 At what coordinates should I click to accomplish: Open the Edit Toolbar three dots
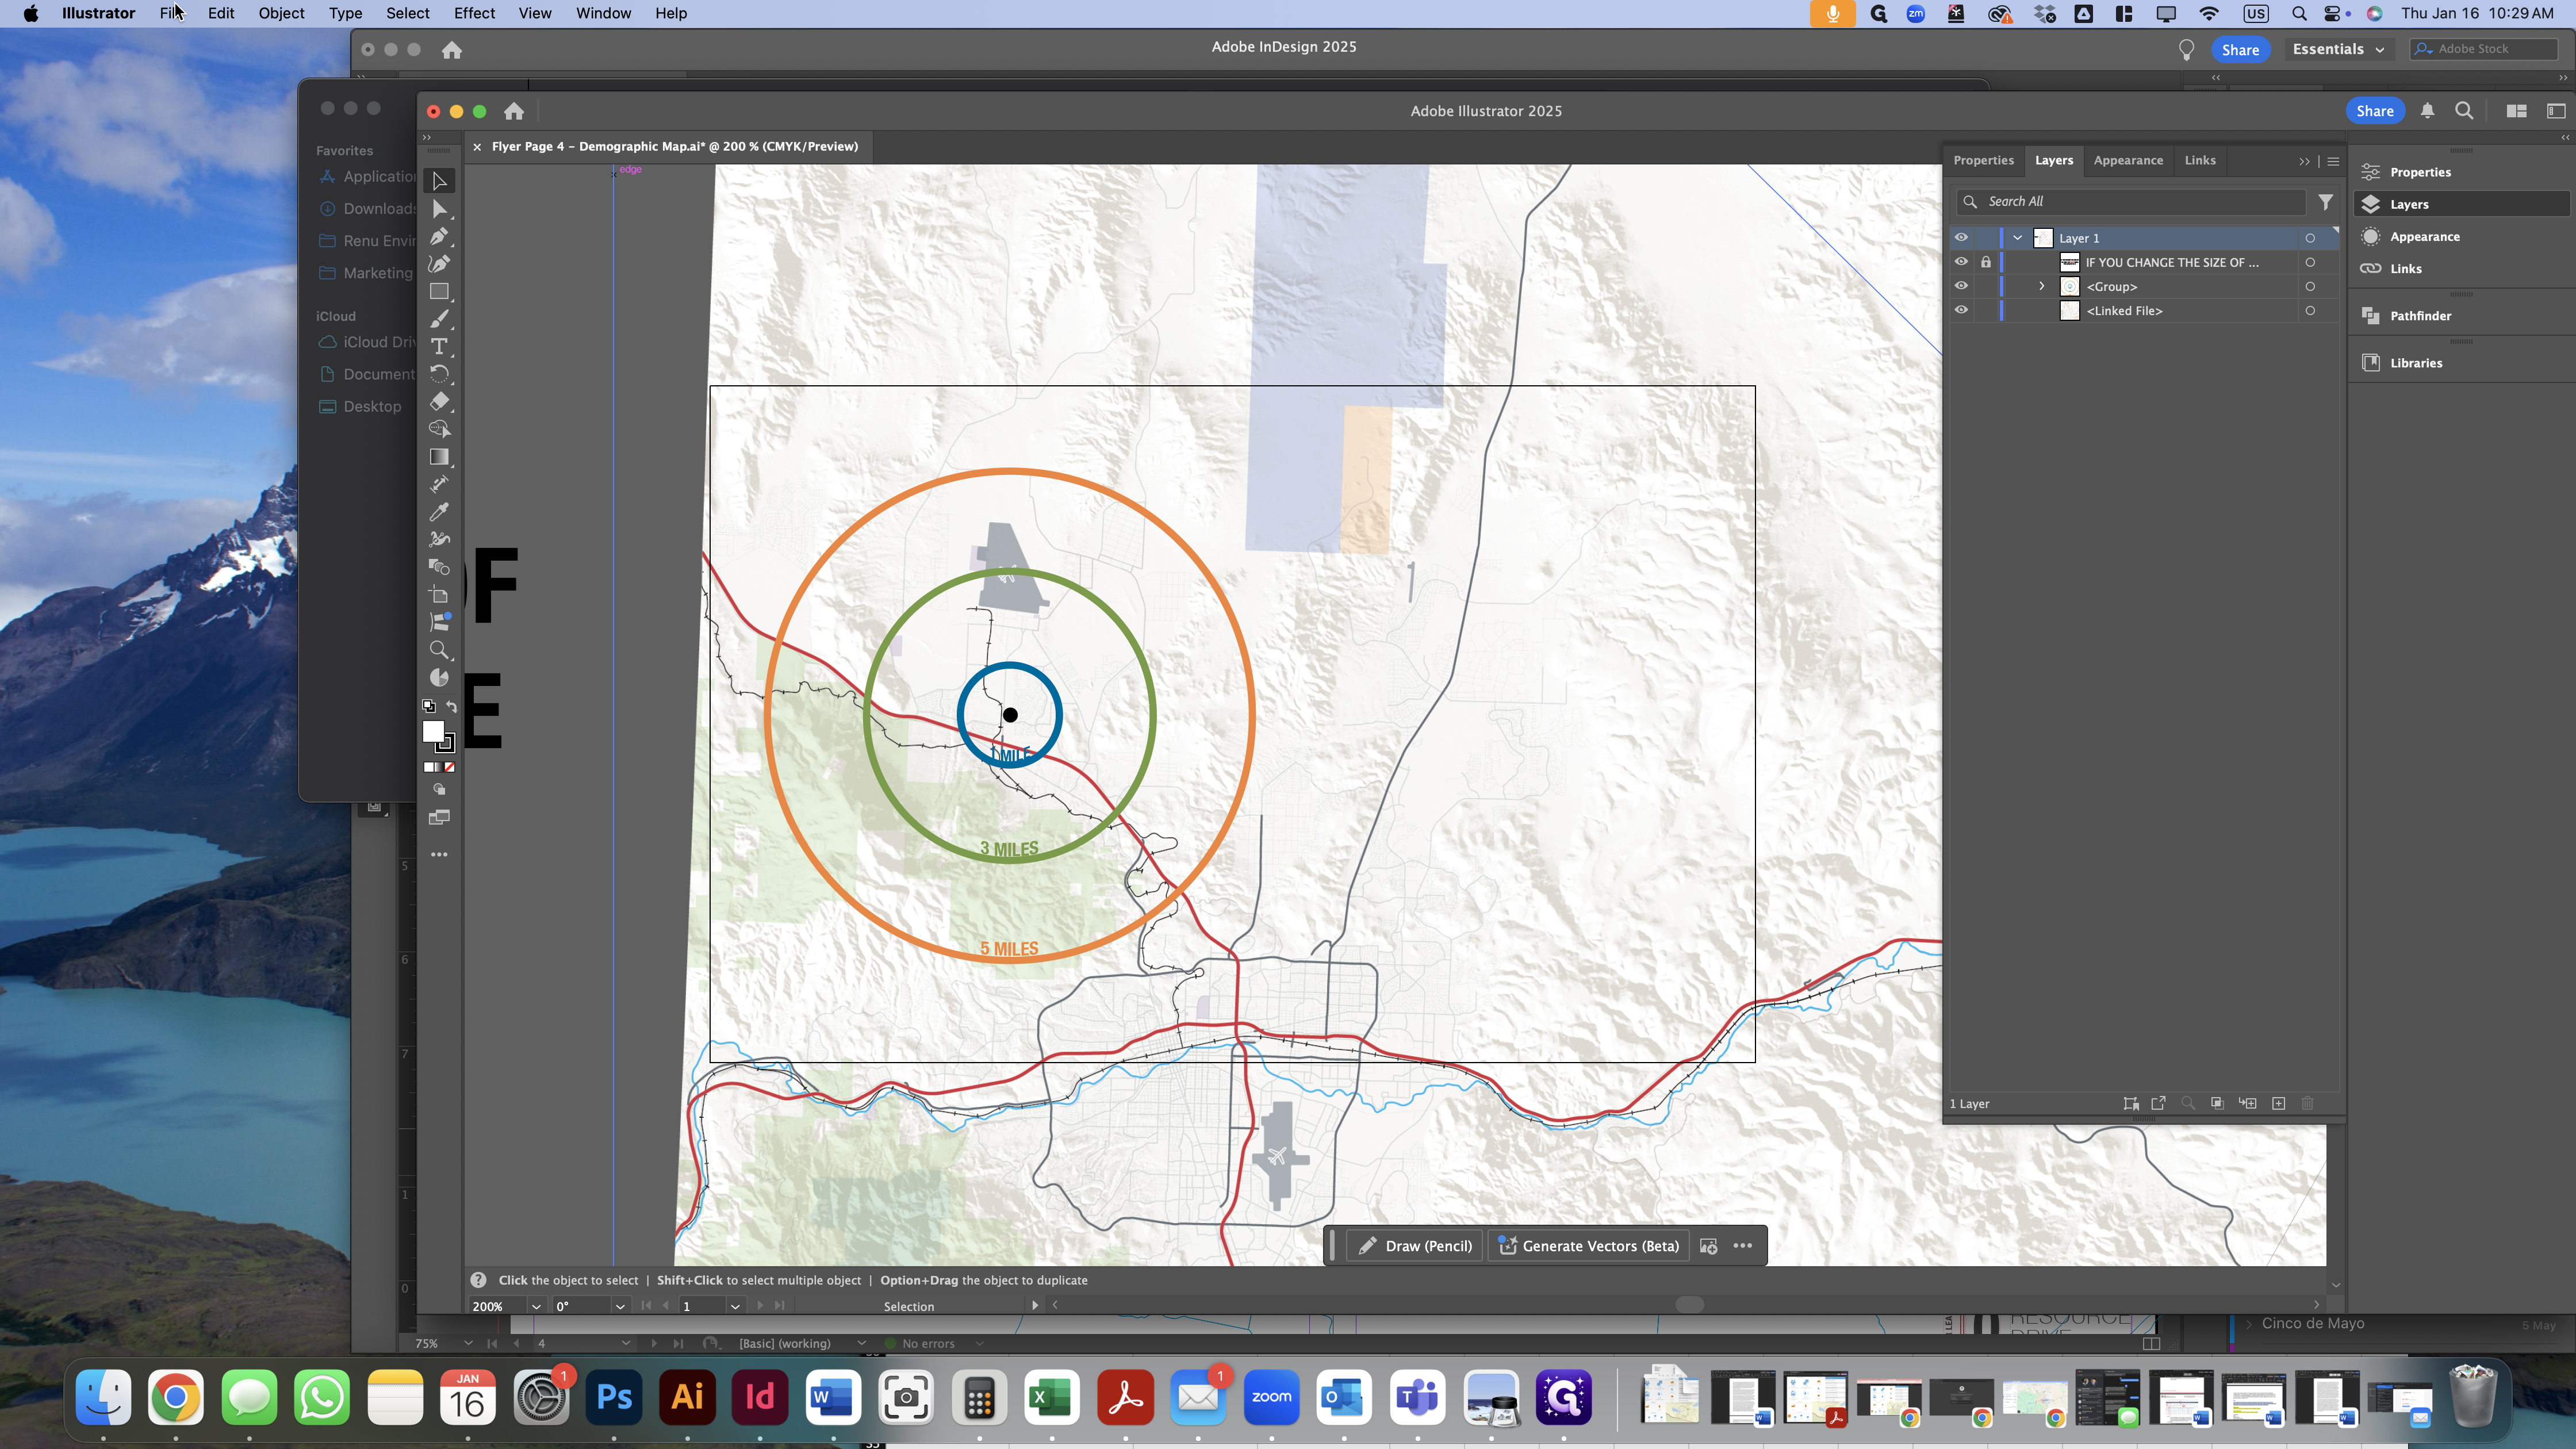click(x=439, y=855)
